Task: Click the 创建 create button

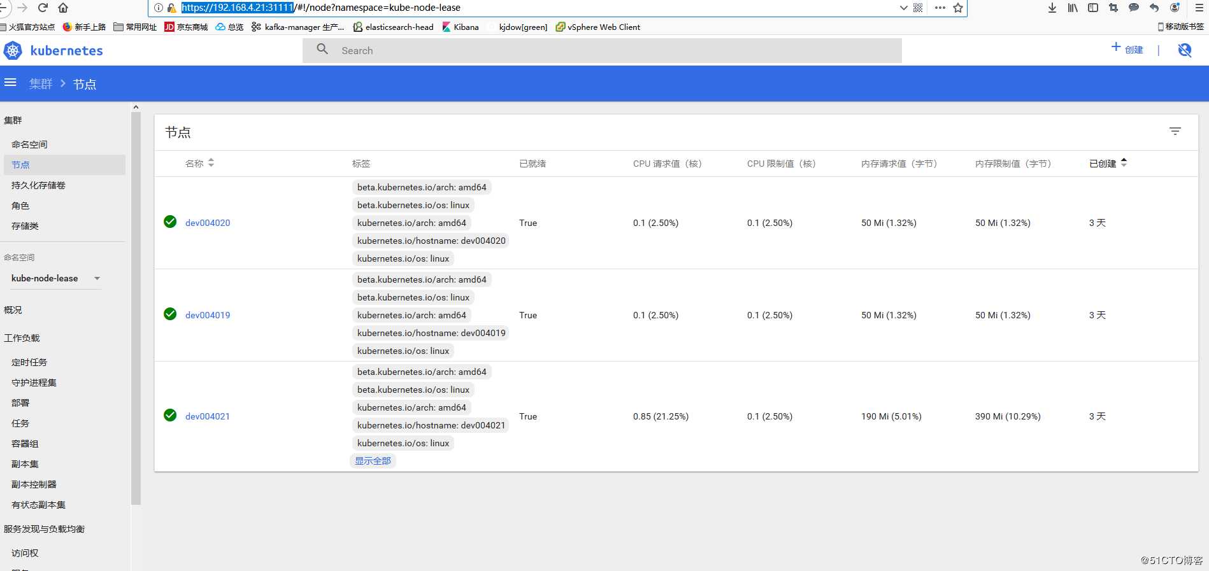Action: 1127,49
